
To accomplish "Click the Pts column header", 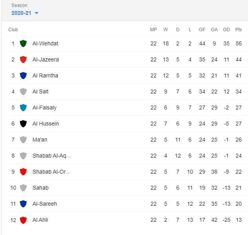I will point(239,30).
